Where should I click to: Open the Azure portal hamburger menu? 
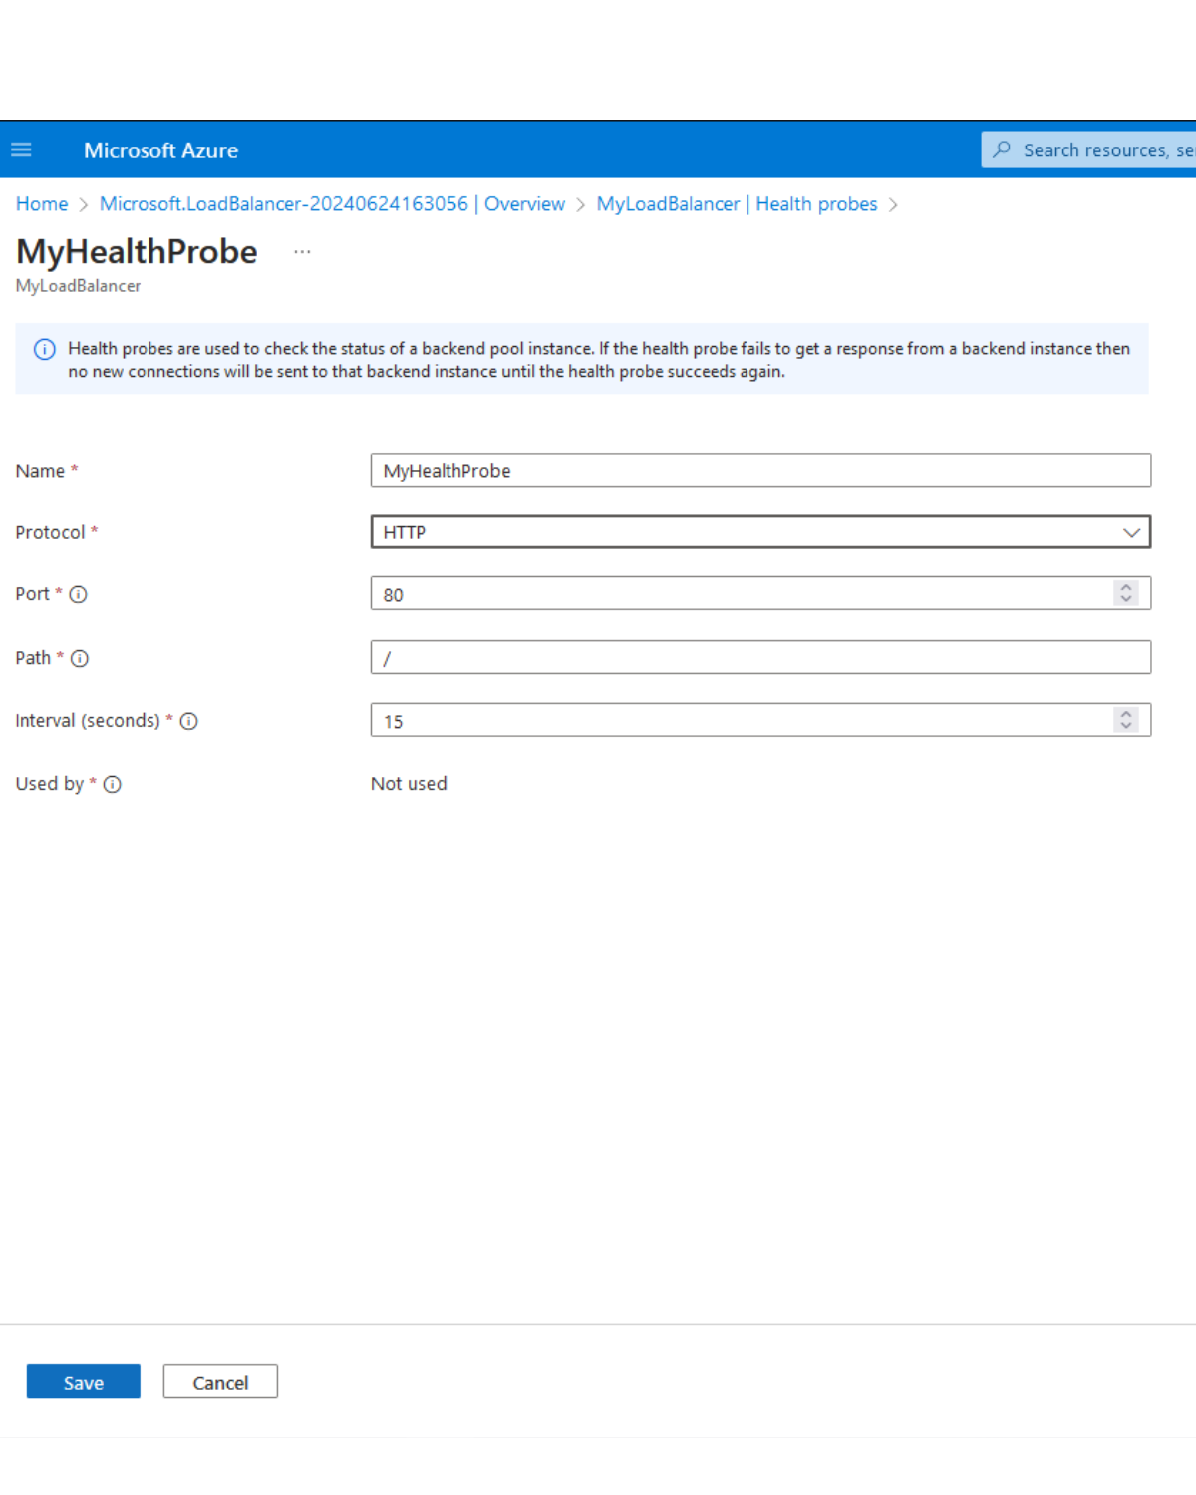(x=21, y=149)
